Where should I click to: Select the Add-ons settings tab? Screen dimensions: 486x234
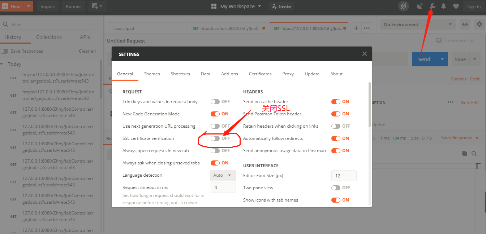[229, 74]
